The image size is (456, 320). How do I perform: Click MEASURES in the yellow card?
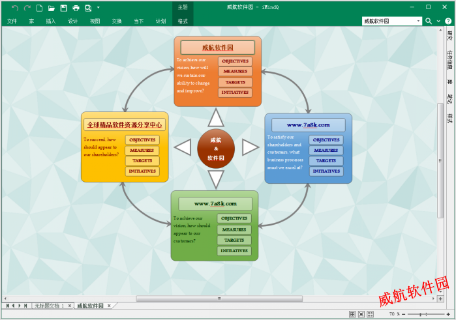pos(142,151)
